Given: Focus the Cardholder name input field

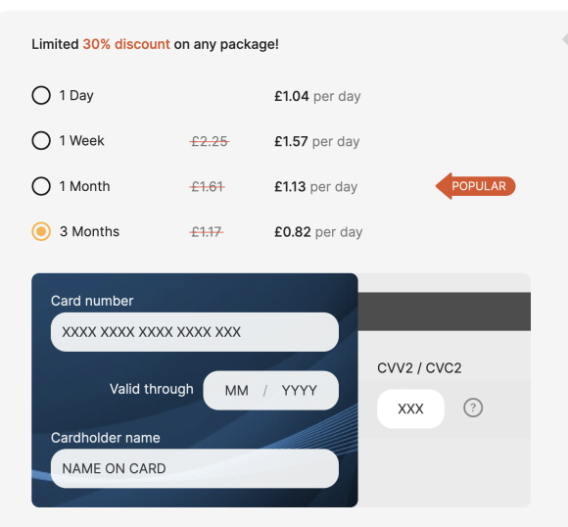Looking at the screenshot, I should [x=195, y=468].
